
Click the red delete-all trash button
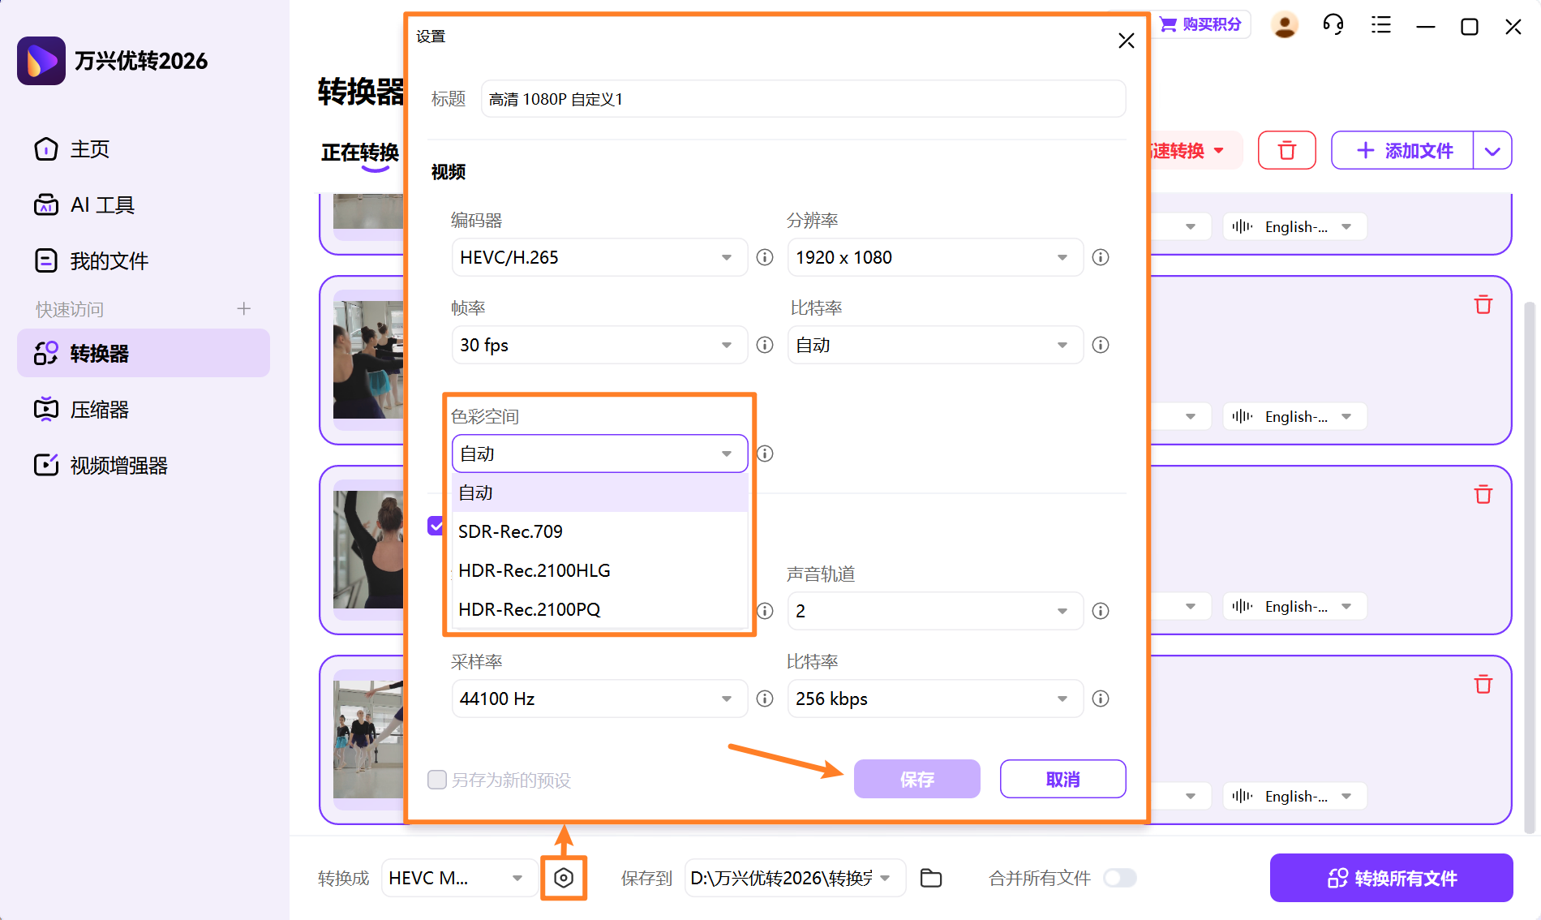1286,151
